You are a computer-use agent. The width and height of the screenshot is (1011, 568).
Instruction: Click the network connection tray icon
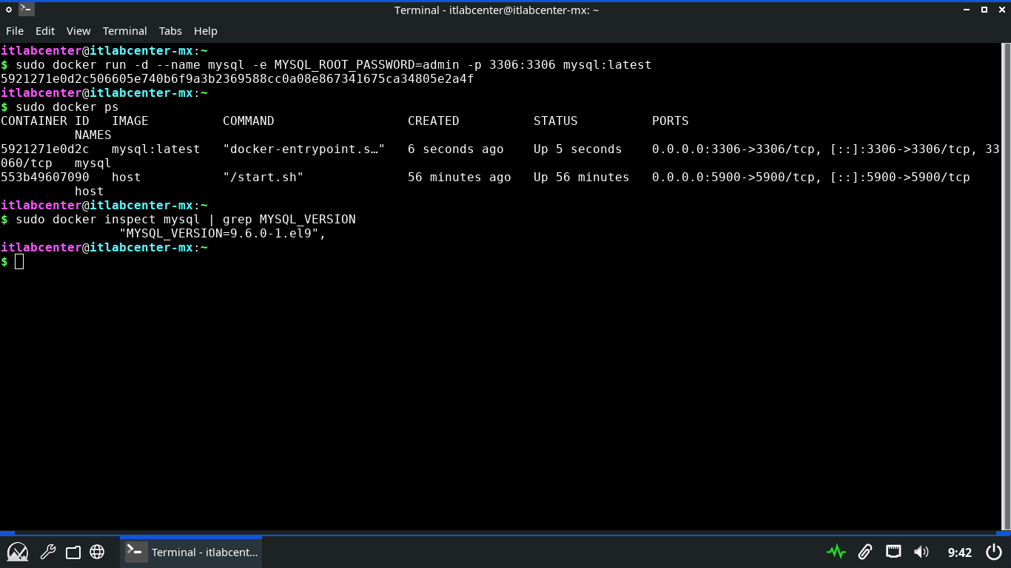893,552
